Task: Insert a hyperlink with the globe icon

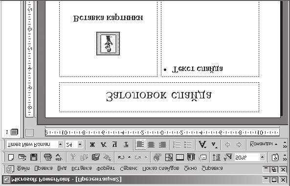Action: tap(157, 158)
